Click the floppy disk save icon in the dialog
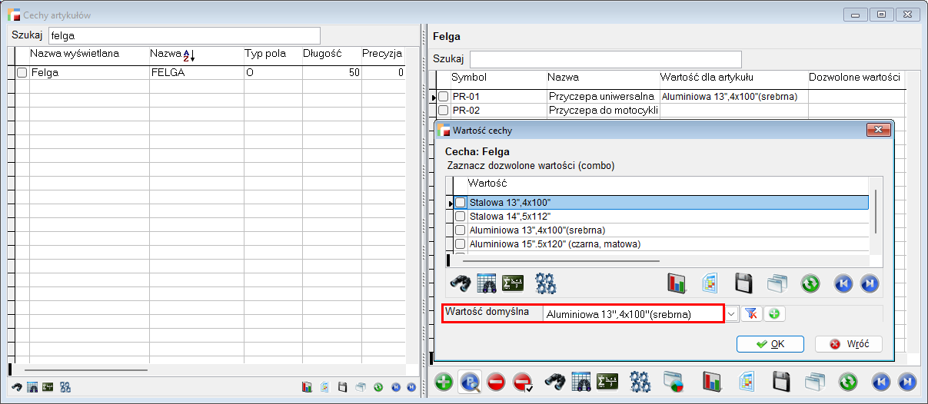Screen dimensions: 928x404 pyautogui.click(x=743, y=283)
